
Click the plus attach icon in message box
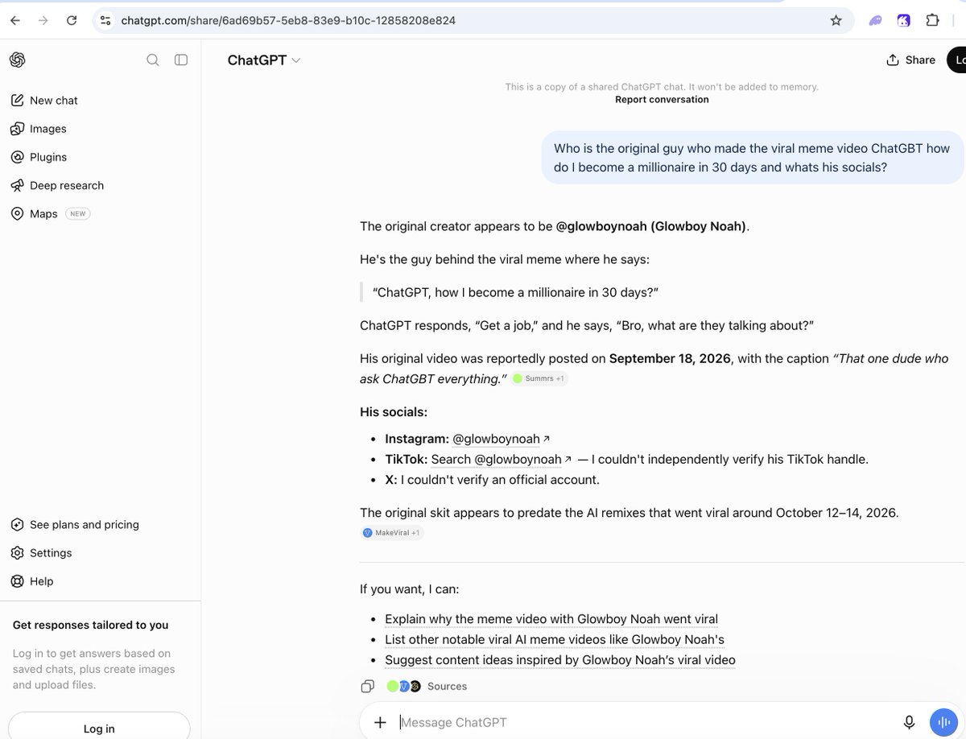tap(380, 722)
